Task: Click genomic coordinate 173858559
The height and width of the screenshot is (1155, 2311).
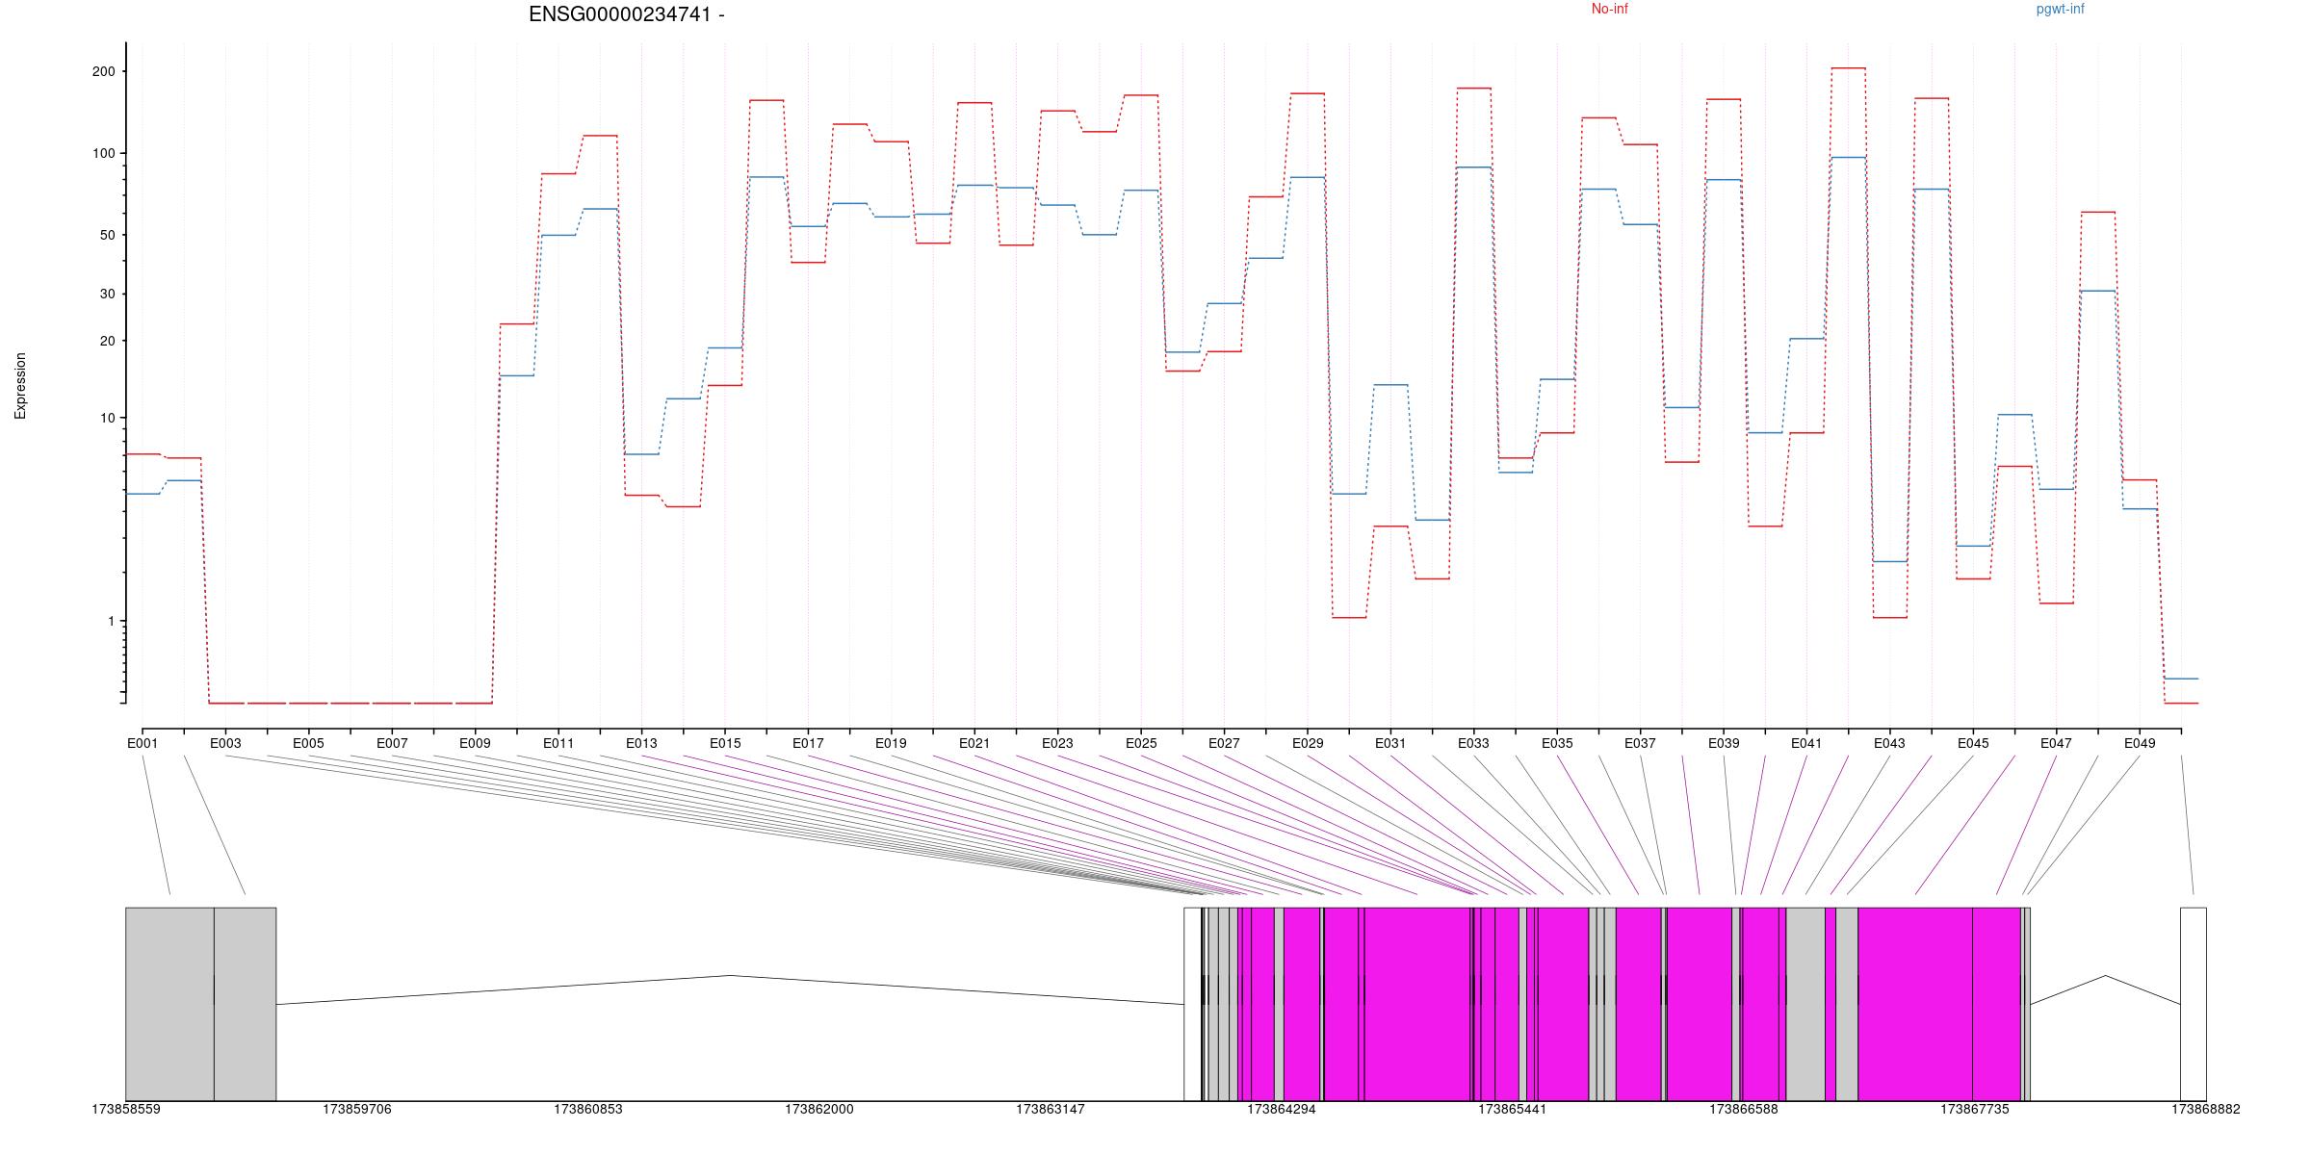Action: tap(126, 1110)
